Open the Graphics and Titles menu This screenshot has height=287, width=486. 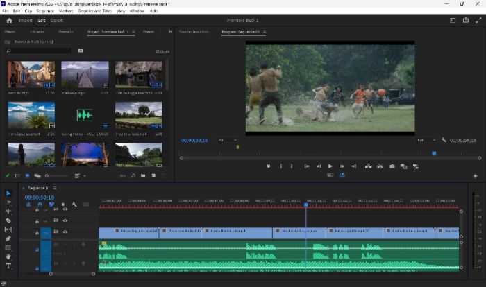[x=95, y=11]
